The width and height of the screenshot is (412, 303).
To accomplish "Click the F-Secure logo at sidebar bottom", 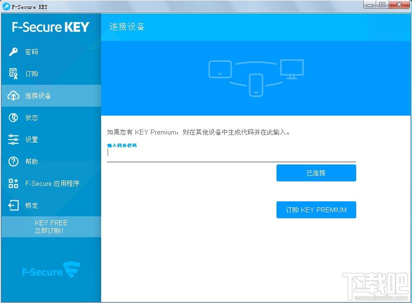I will point(51,270).
